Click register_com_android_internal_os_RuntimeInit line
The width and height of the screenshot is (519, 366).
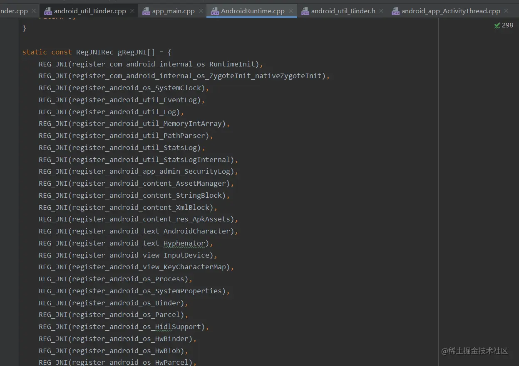(x=151, y=64)
